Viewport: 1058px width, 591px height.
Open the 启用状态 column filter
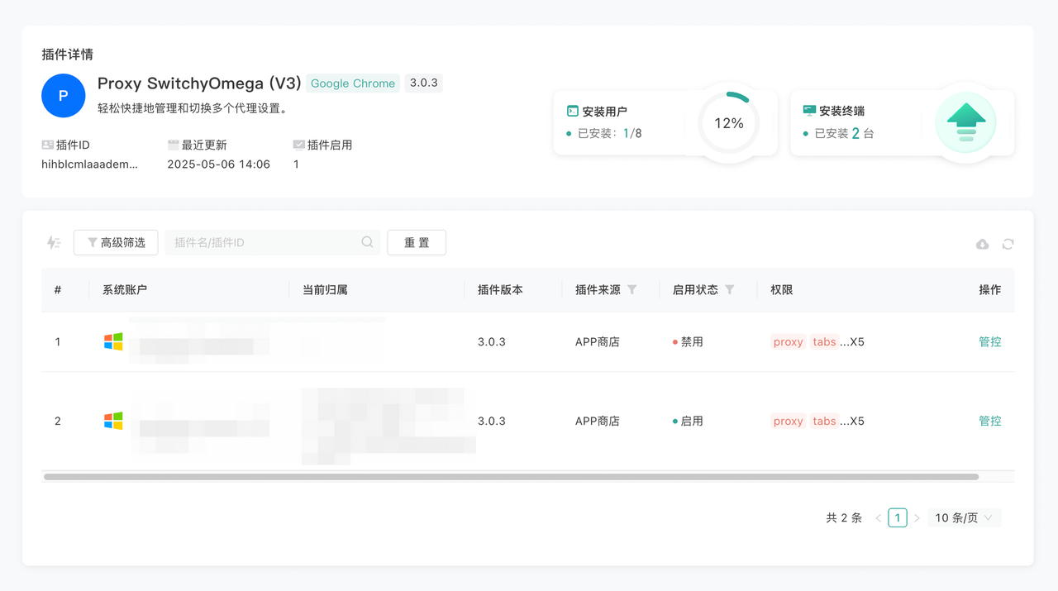tap(730, 290)
